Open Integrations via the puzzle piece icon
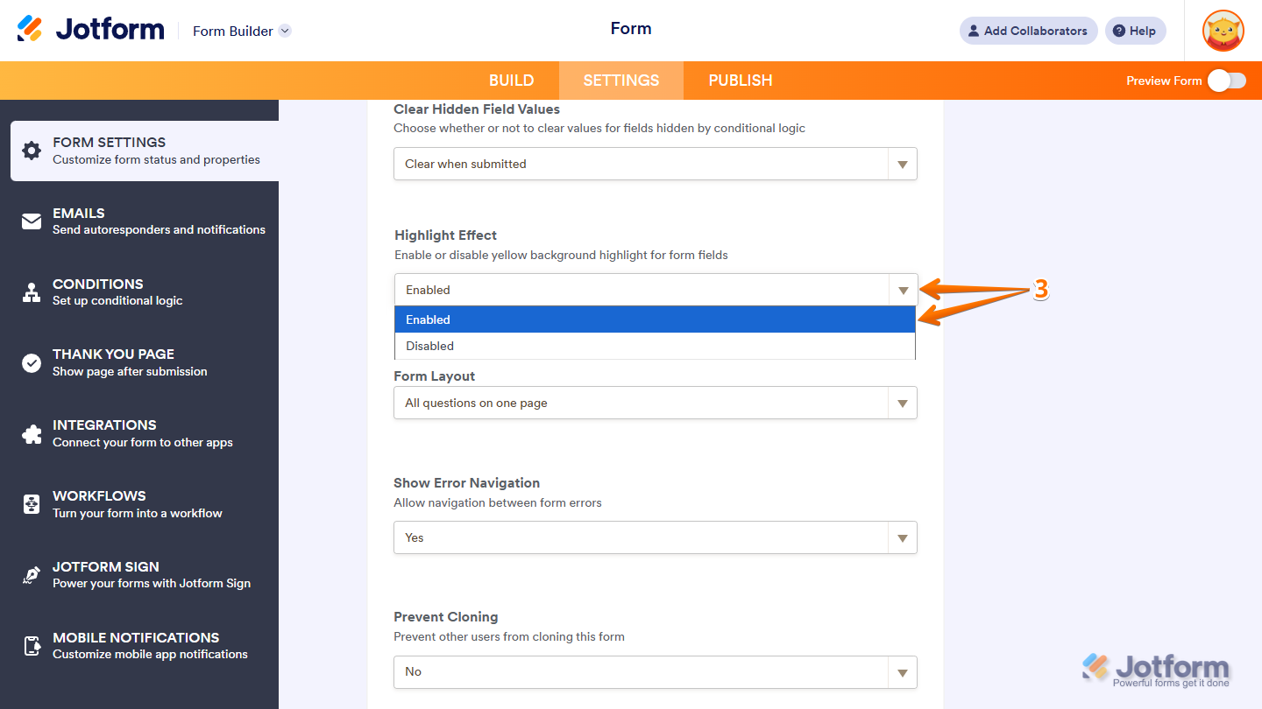This screenshot has height=709, width=1262. pos(32,432)
